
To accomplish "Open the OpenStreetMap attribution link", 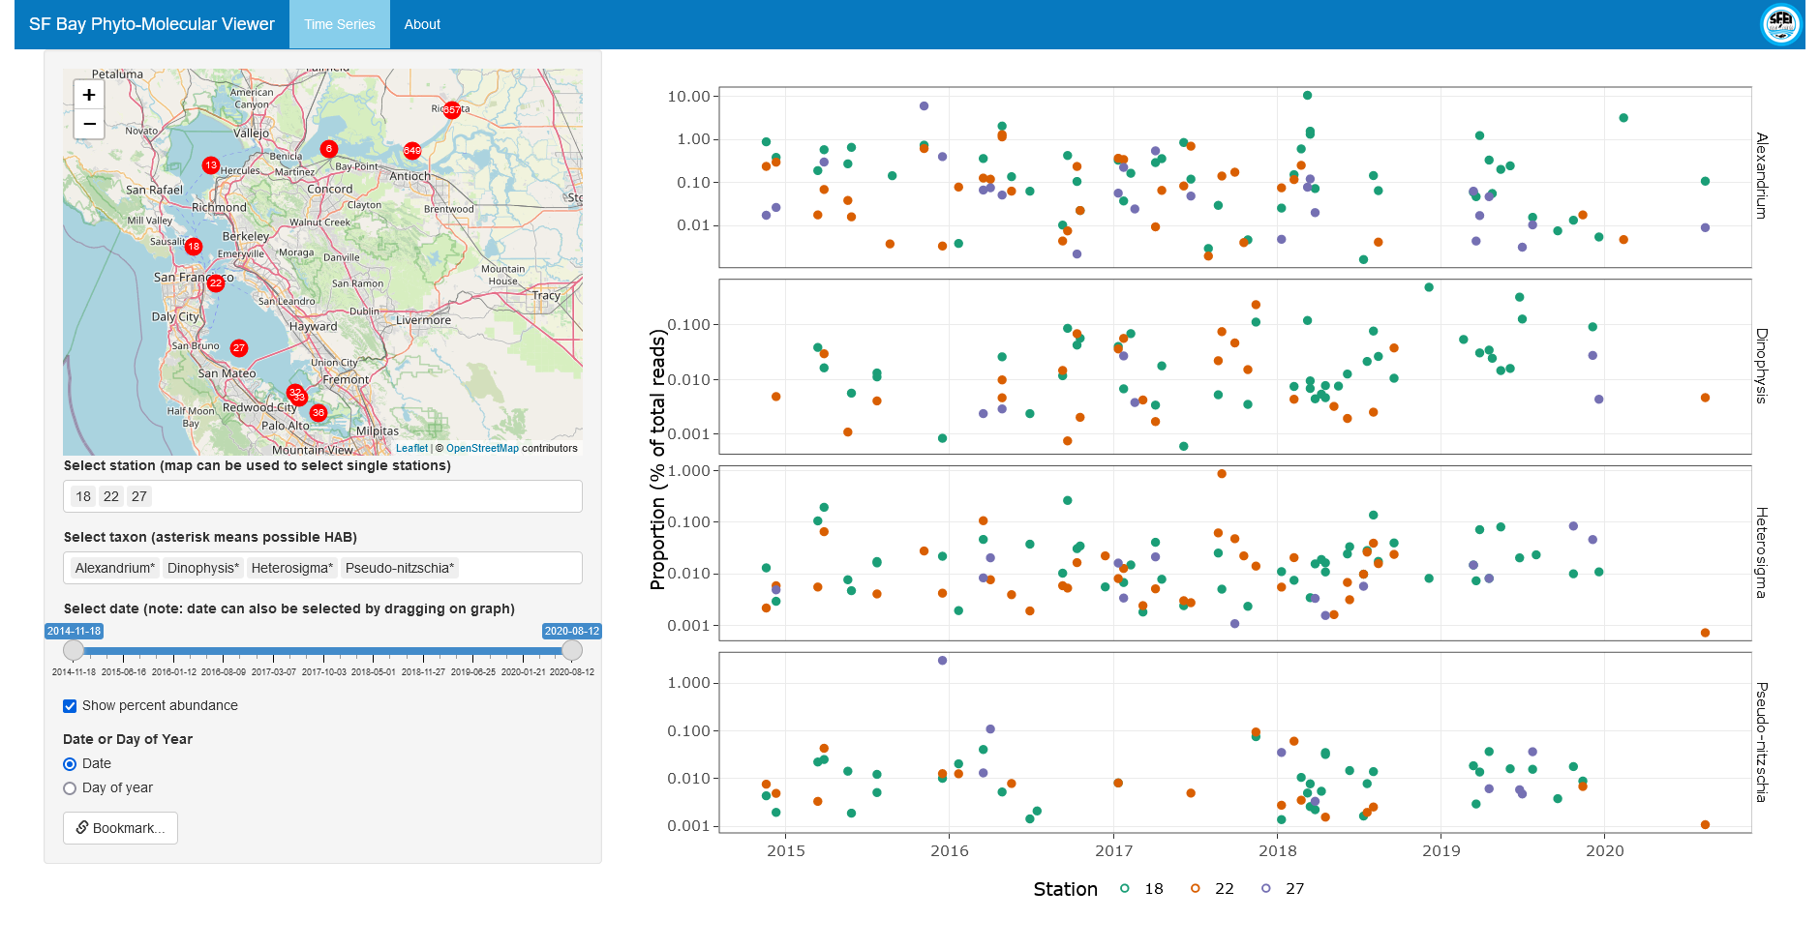I will coord(482,448).
